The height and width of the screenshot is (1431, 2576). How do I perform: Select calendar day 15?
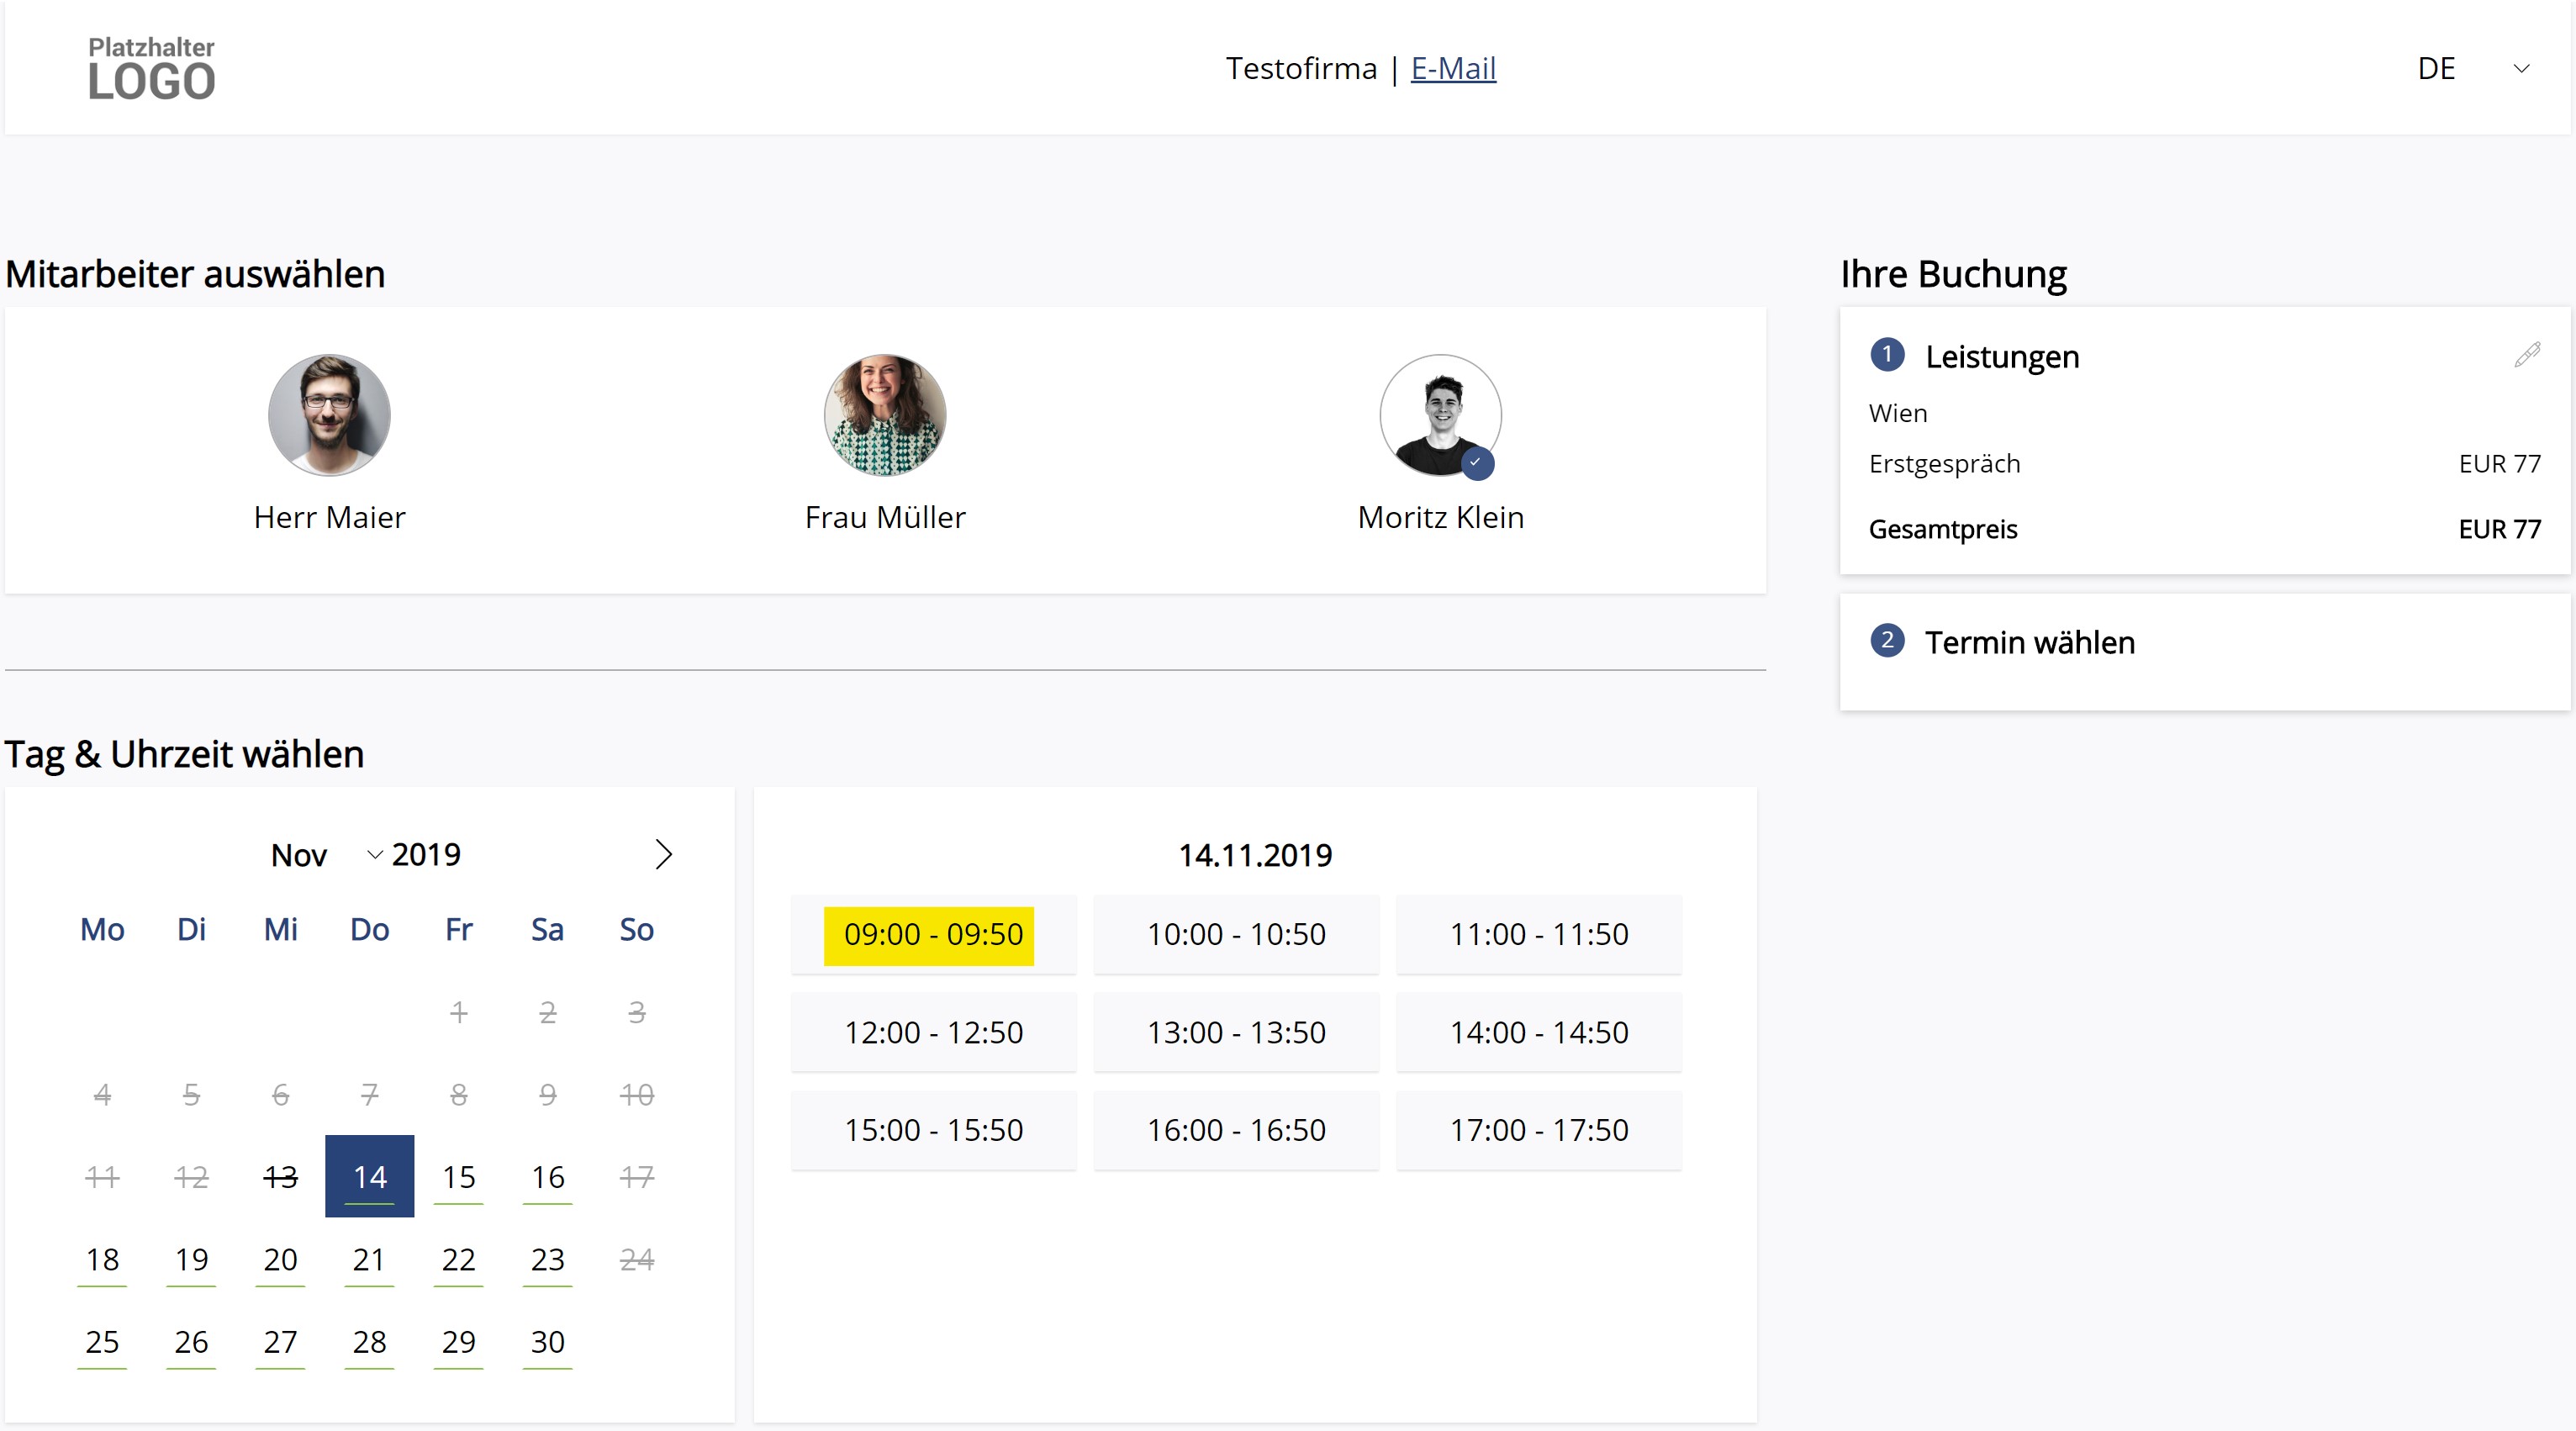click(458, 1176)
